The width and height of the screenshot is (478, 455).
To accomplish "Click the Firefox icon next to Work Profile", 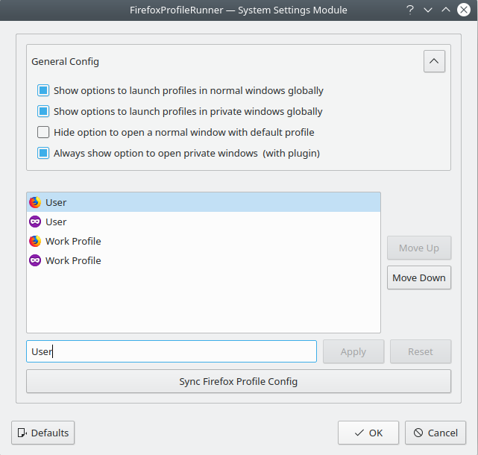I will pos(35,241).
